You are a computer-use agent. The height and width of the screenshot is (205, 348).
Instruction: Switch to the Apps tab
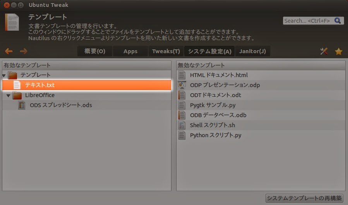130,51
